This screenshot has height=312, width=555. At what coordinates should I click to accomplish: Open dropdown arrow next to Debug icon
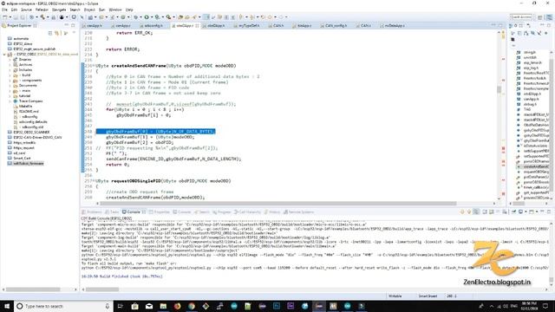coord(140,17)
